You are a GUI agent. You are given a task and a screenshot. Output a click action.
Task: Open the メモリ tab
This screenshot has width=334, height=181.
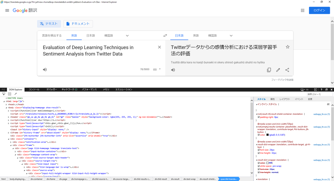tap(106, 90)
